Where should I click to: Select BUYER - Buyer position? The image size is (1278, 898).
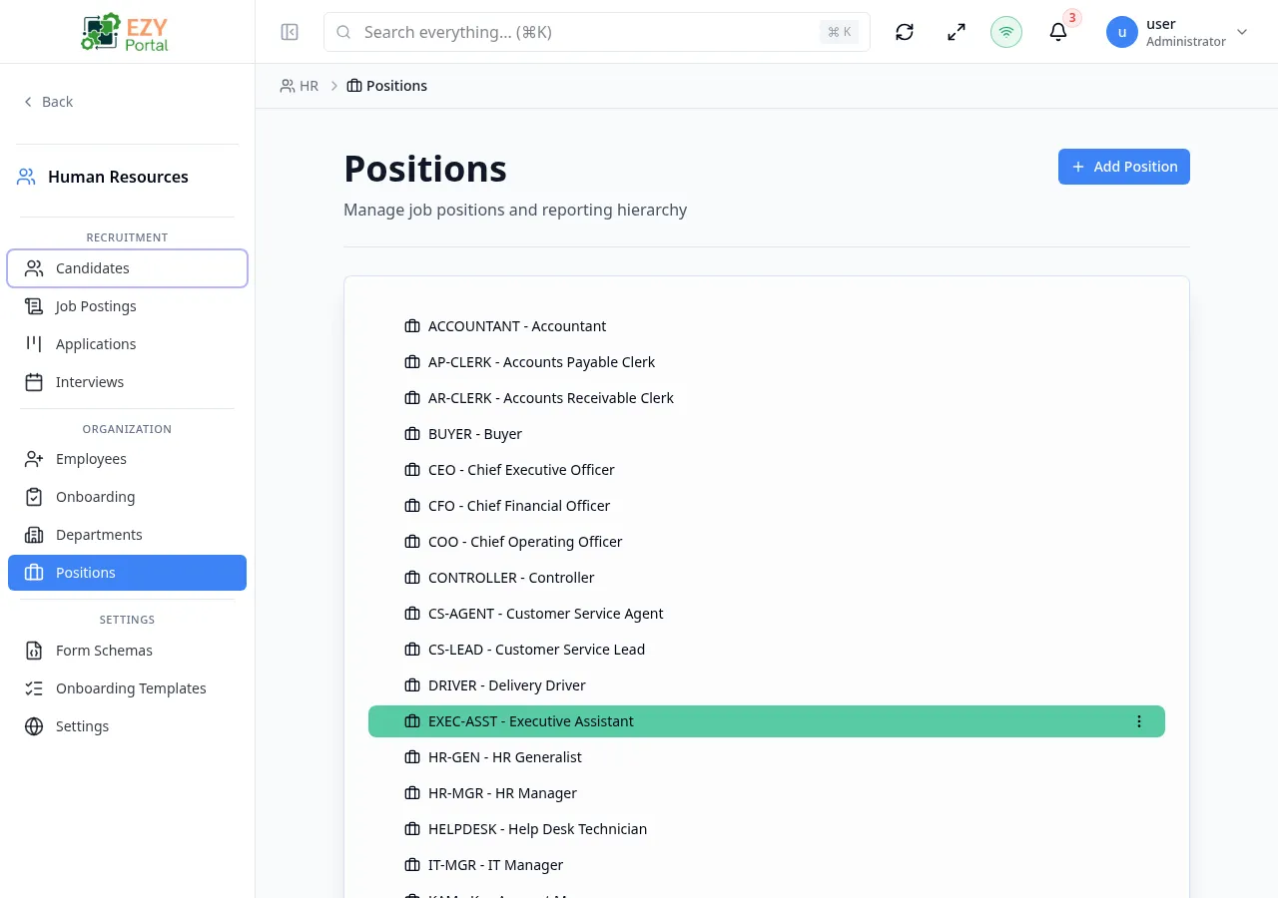[x=767, y=434]
